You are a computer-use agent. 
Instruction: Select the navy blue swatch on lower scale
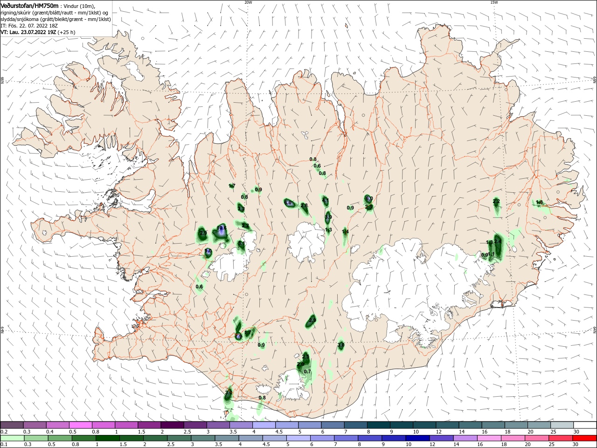[x=417, y=438]
